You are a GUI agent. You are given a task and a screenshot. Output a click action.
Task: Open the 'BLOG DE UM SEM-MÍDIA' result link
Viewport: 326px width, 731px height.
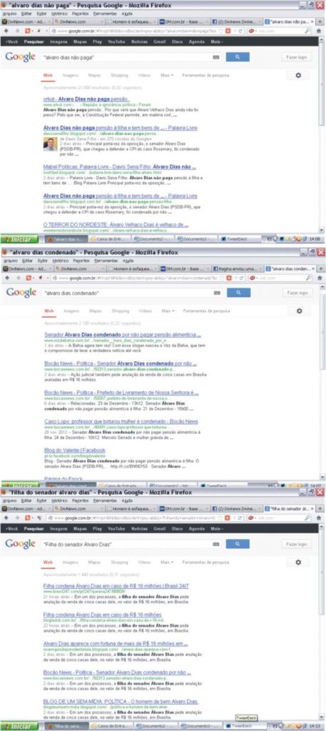click(x=121, y=701)
